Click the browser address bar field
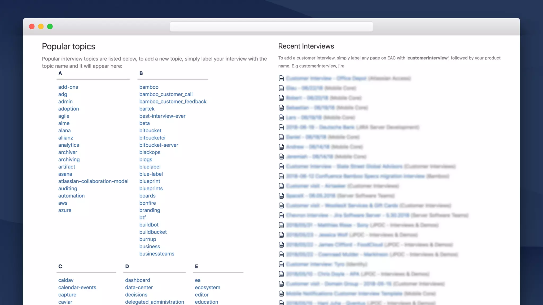Screen dimensions: 543x305 271,27
